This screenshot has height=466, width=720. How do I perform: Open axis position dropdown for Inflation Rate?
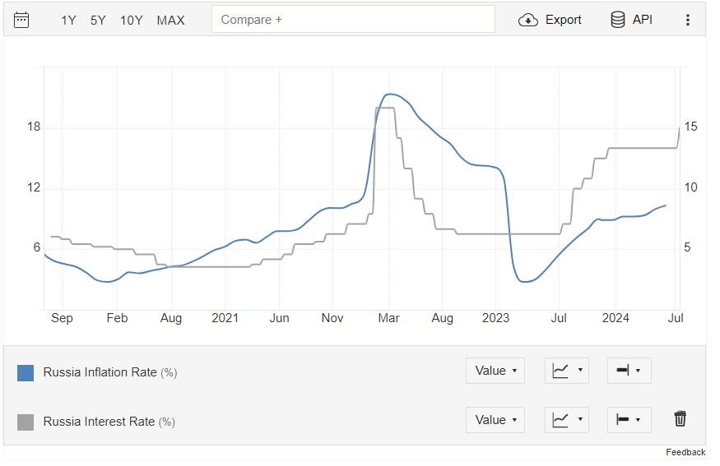coord(629,371)
